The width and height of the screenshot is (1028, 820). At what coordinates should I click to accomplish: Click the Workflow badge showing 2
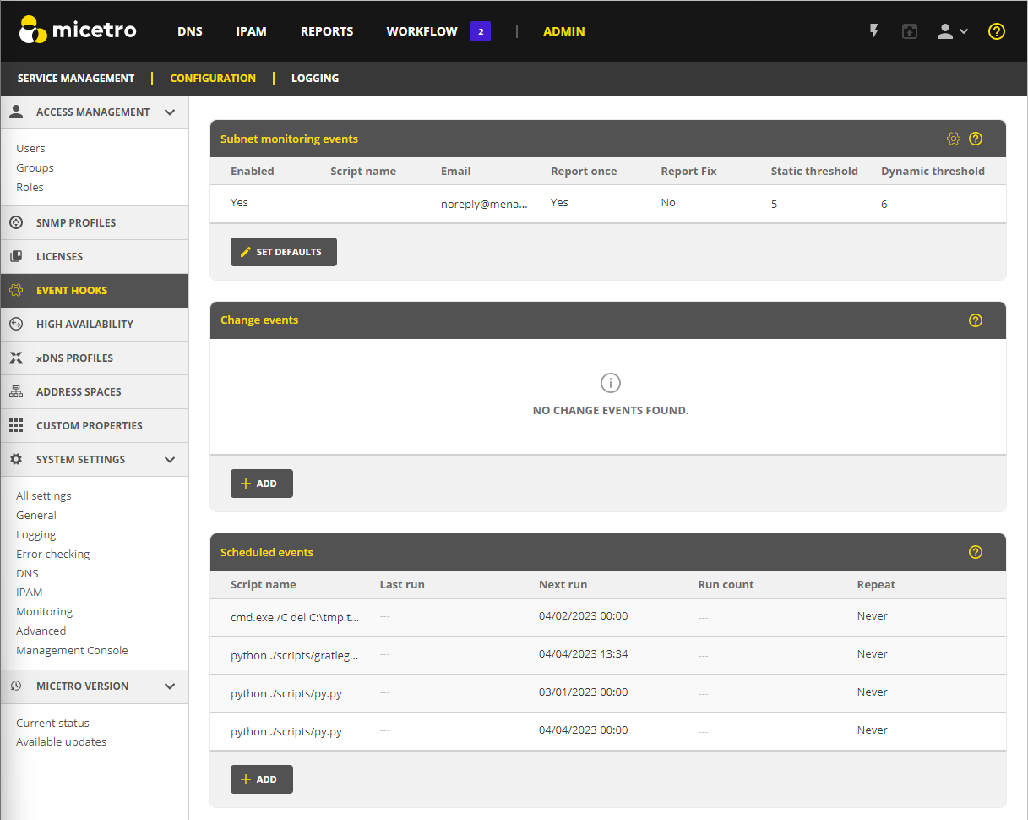click(481, 31)
